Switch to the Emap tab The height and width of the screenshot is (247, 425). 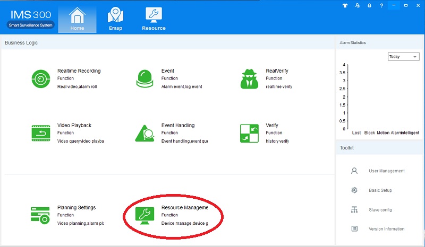115,19
